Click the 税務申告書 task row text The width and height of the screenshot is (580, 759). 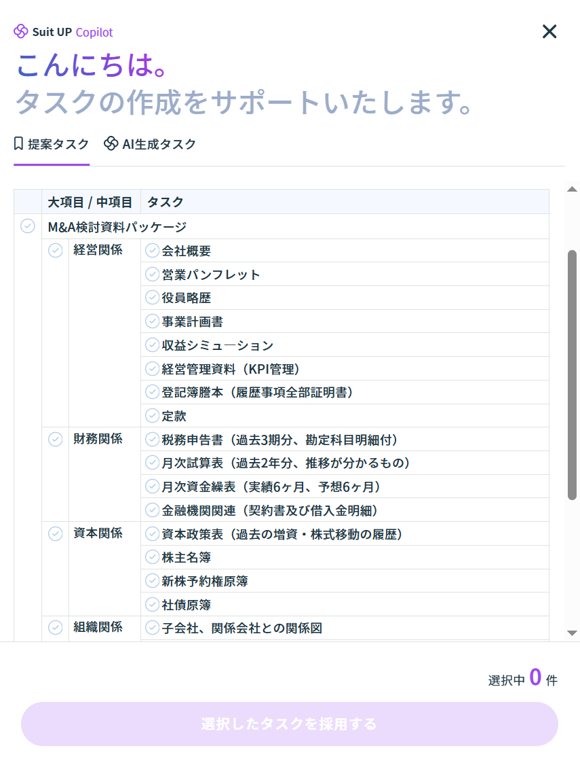coord(279,440)
